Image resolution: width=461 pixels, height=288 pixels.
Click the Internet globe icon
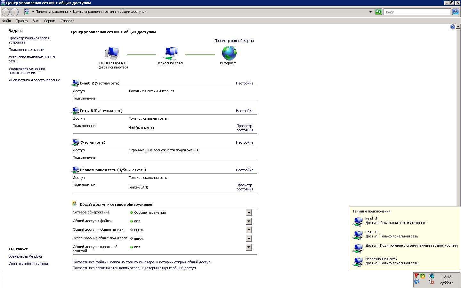(229, 53)
